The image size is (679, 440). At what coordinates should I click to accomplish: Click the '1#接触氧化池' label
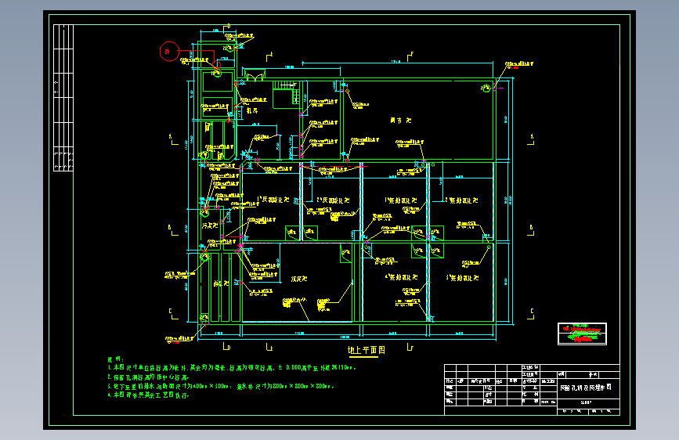pos(401,200)
